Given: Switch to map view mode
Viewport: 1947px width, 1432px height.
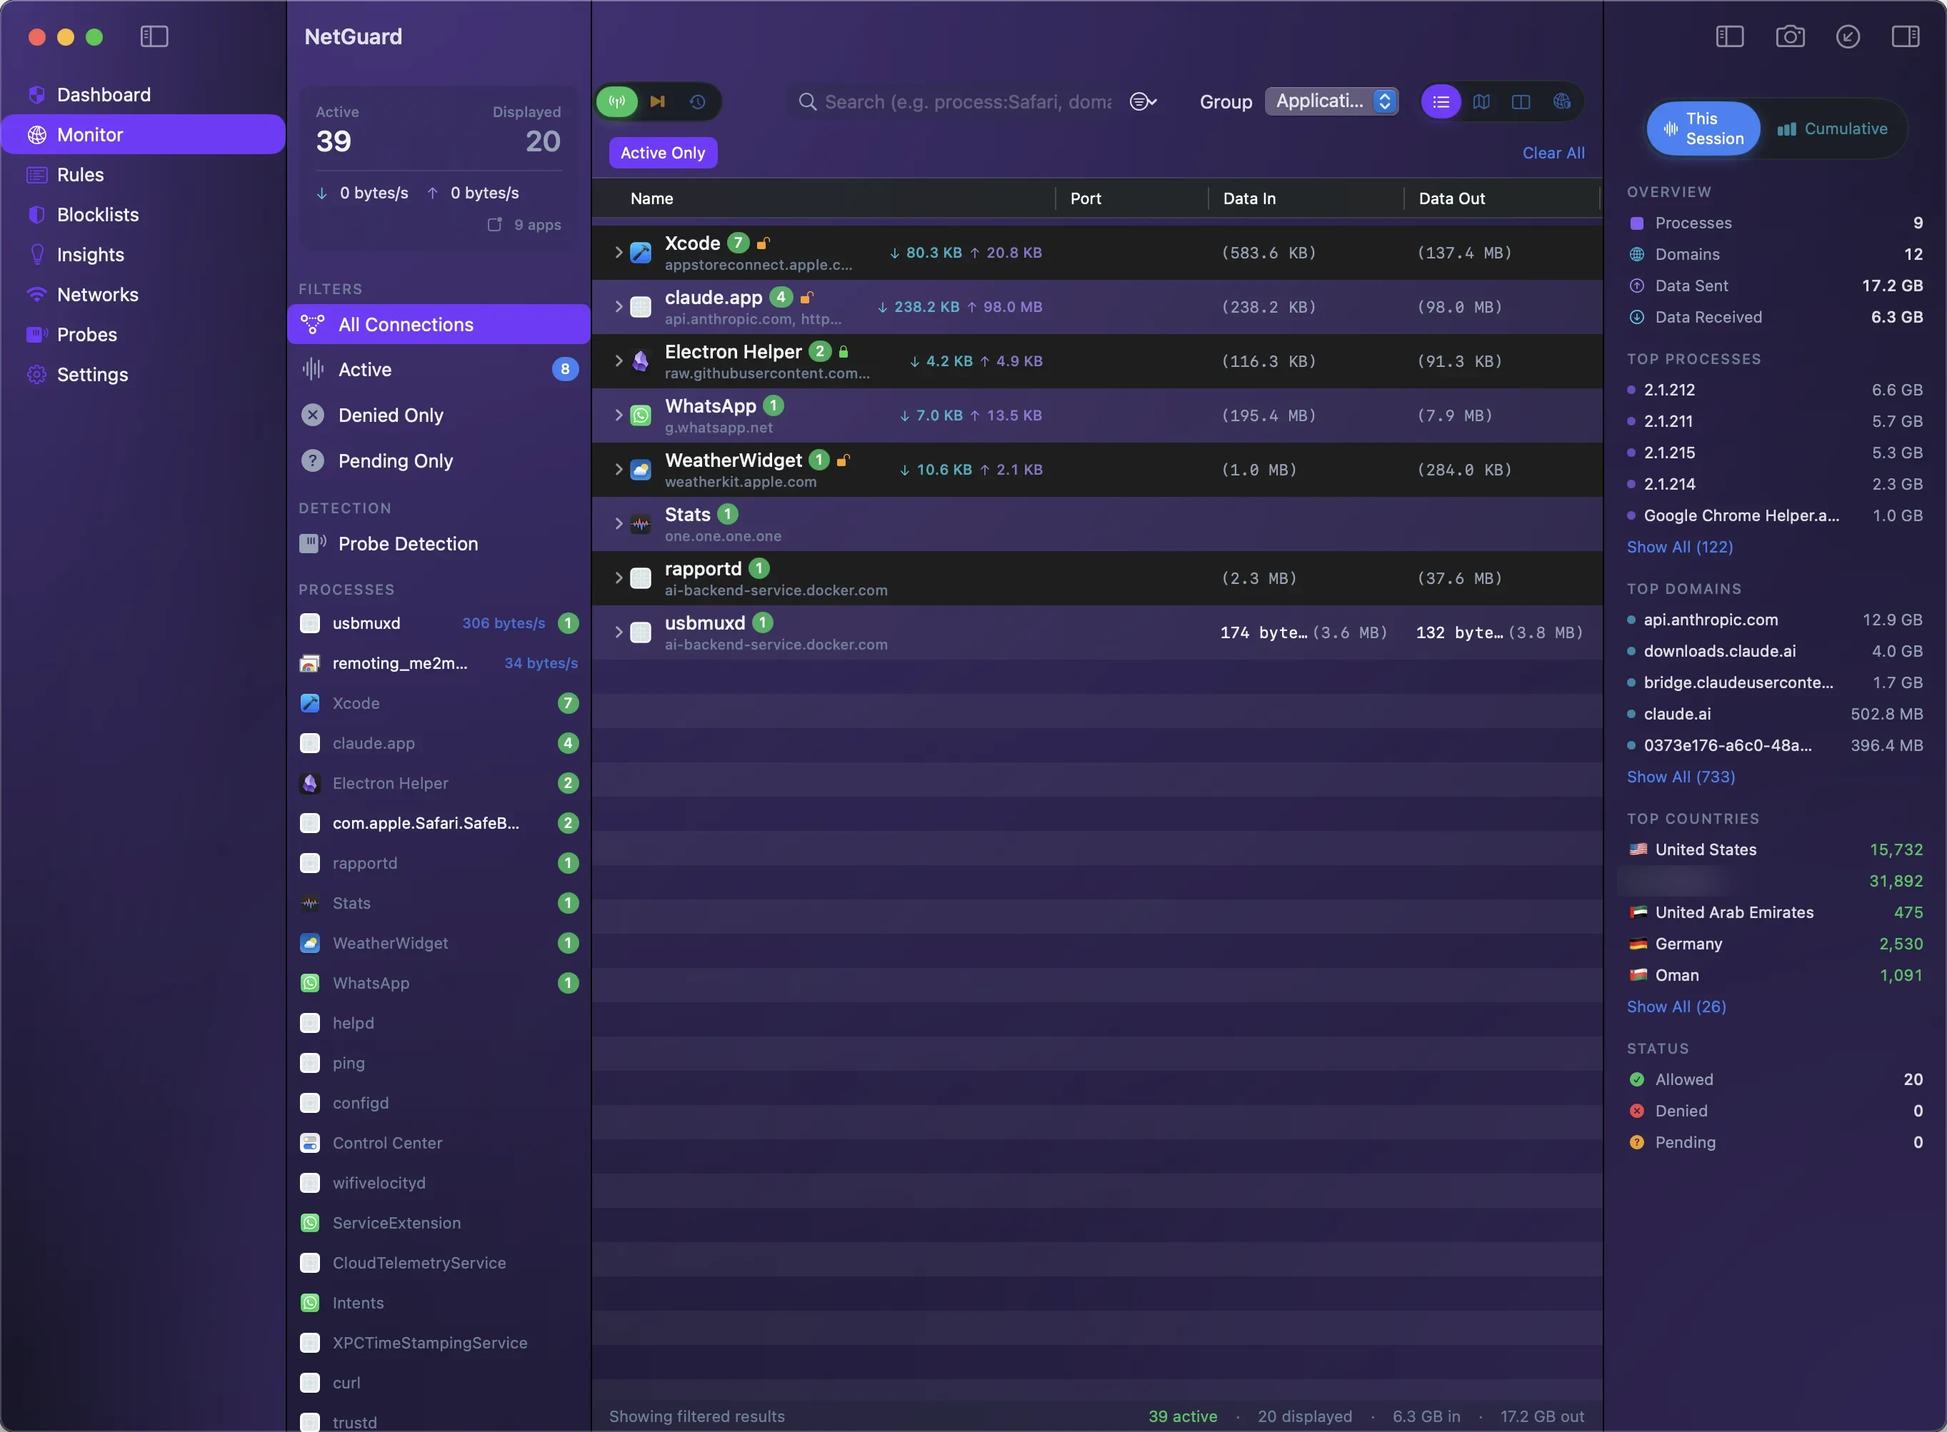Looking at the screenshot, I should coord(1481,101).
